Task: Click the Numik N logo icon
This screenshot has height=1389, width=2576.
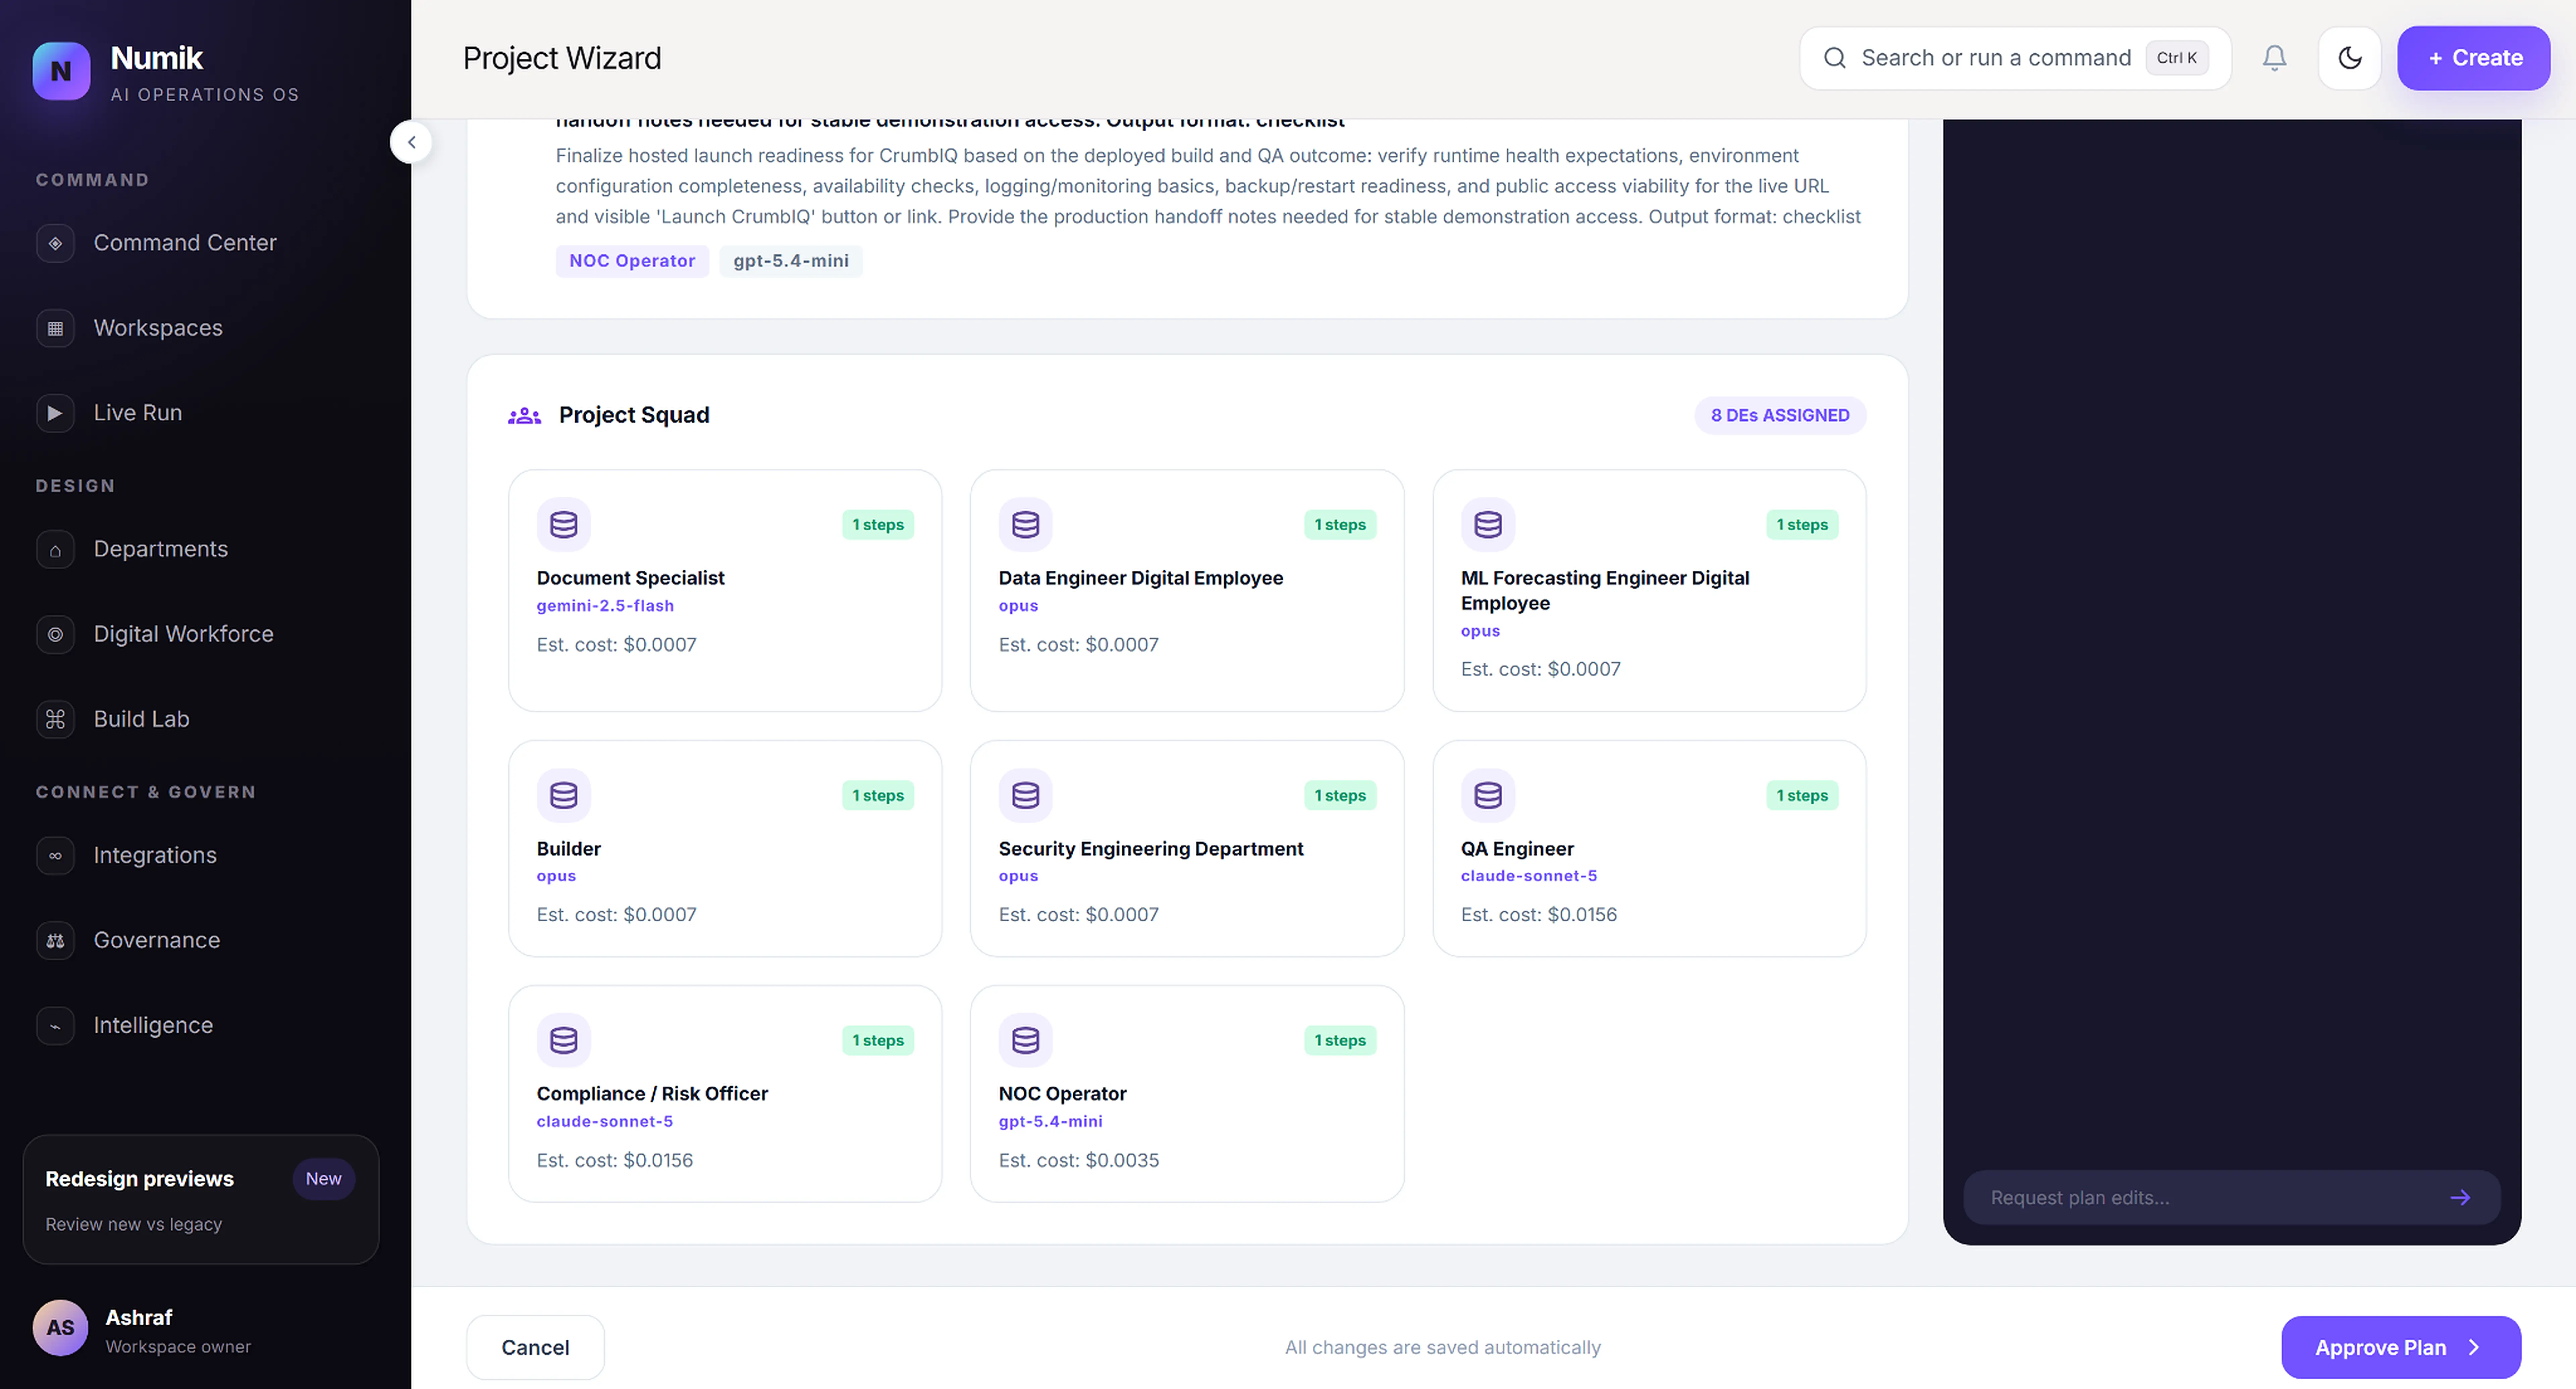Action: pos(61,71)
